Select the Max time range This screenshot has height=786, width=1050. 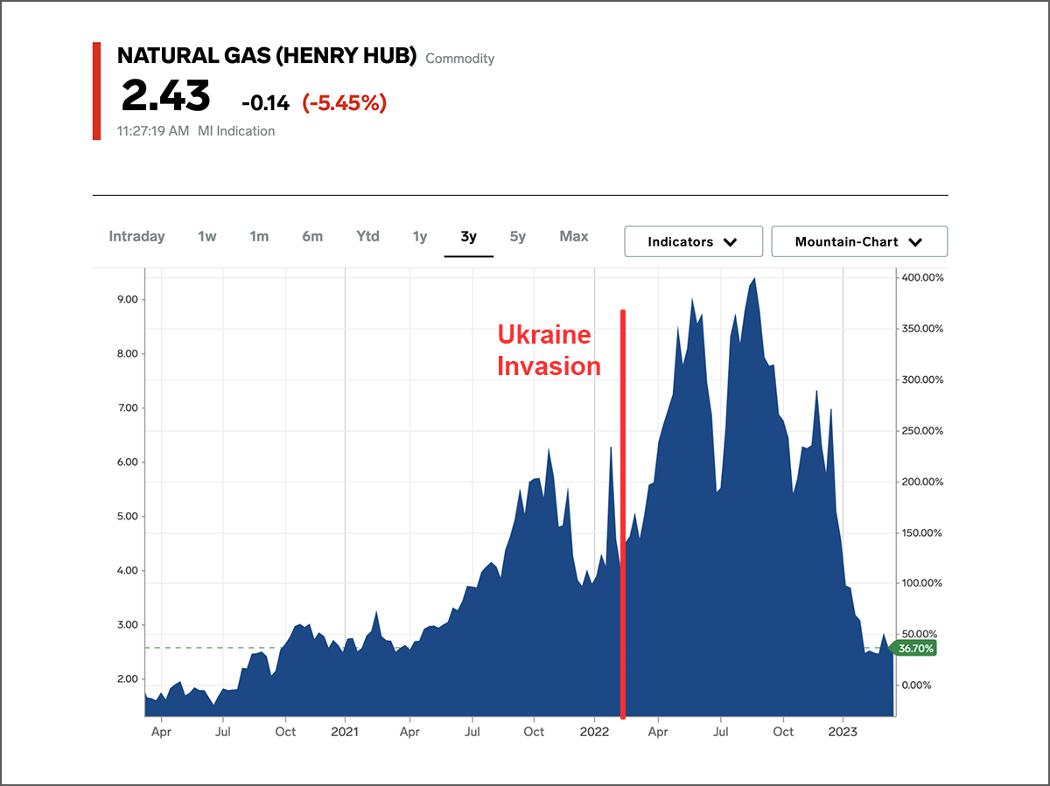coord(573,236)
